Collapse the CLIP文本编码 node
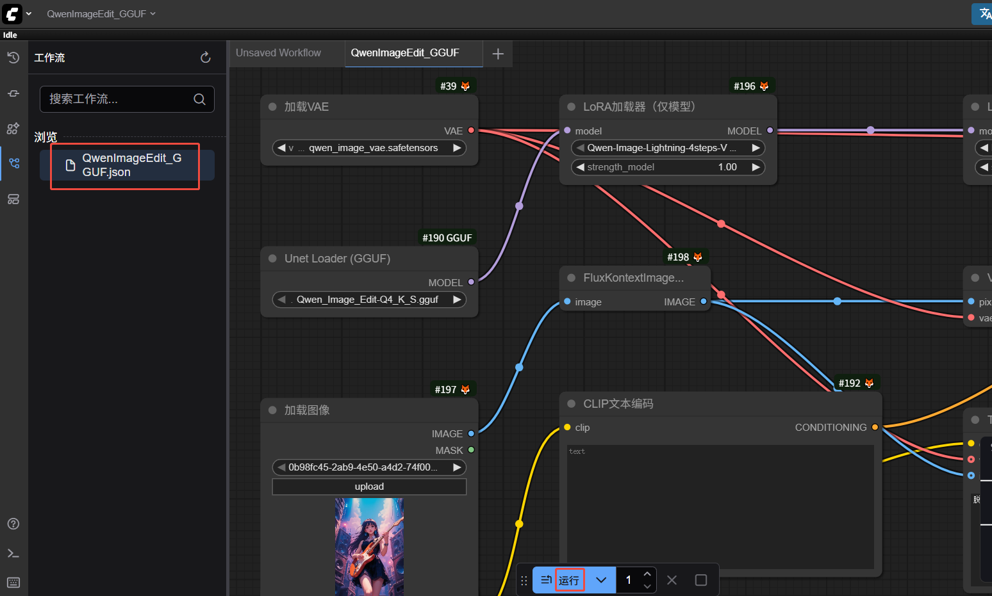Image resolution: width=992 pixels, height=596 pixels. [571, 404]
